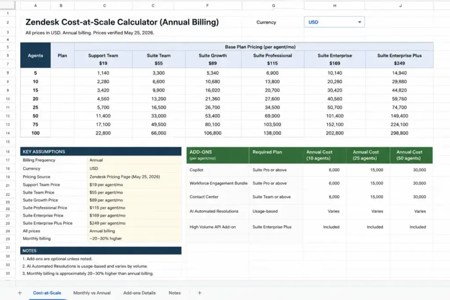Click the Billing Frequency label

(x=39, y=160)
